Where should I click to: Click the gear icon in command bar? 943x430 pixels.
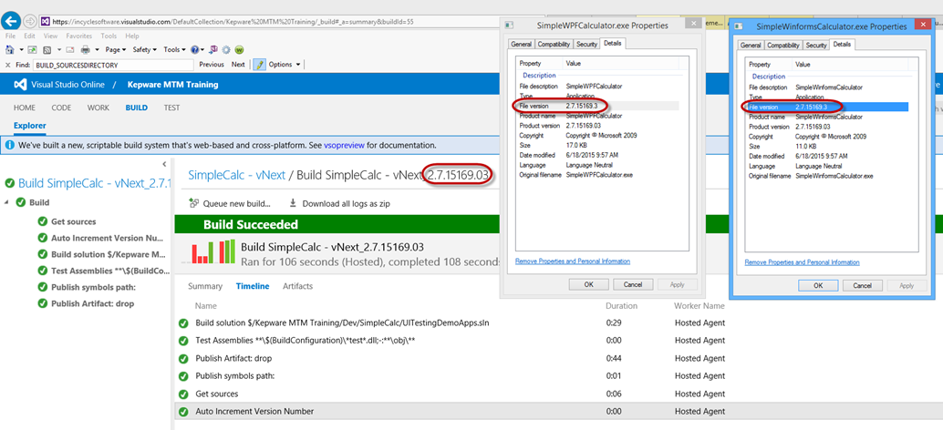point(226,50)
